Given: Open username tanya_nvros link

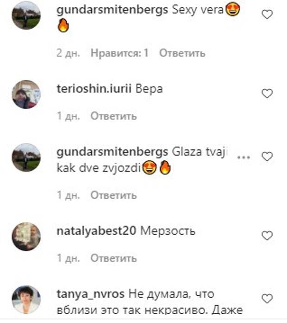Looking at the screenshot, I should click(90, 294).
